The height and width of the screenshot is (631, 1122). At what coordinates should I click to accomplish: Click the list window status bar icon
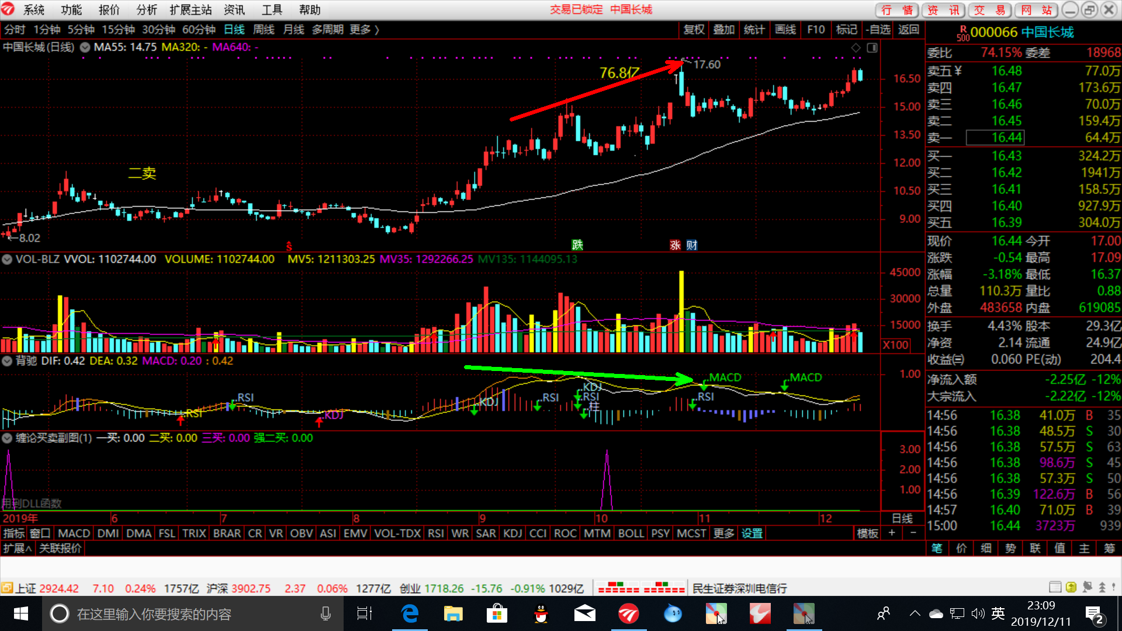1055,587
